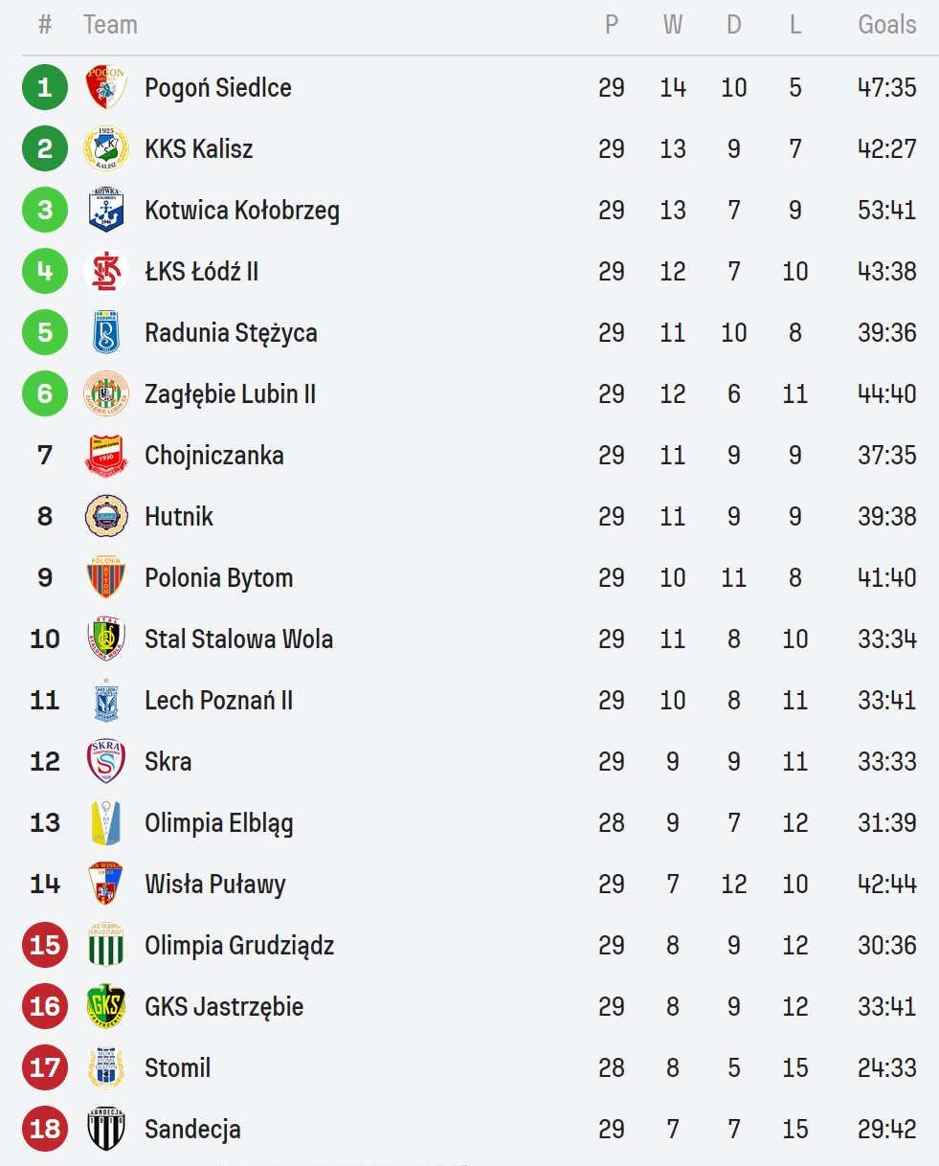Open the Lech Poznań II team page

[x=218, y=700]
